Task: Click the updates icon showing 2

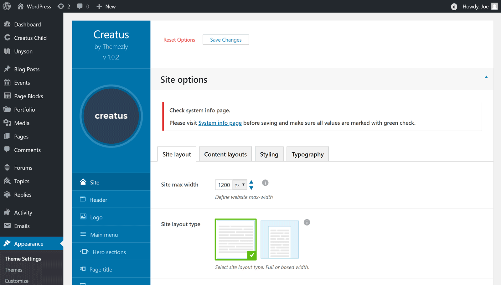Action: click(x=61, y=6)
